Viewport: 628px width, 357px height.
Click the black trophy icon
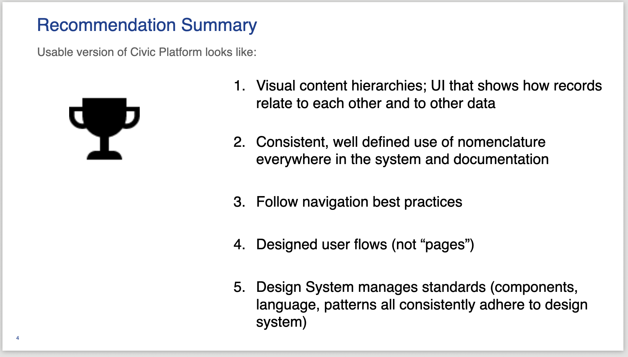pyautogui.click(x=104, y=129)
